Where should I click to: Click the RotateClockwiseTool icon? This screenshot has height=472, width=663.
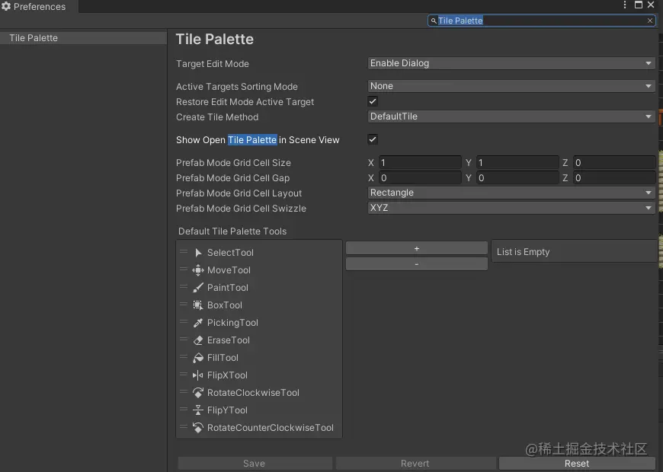(x=198, y=393)
